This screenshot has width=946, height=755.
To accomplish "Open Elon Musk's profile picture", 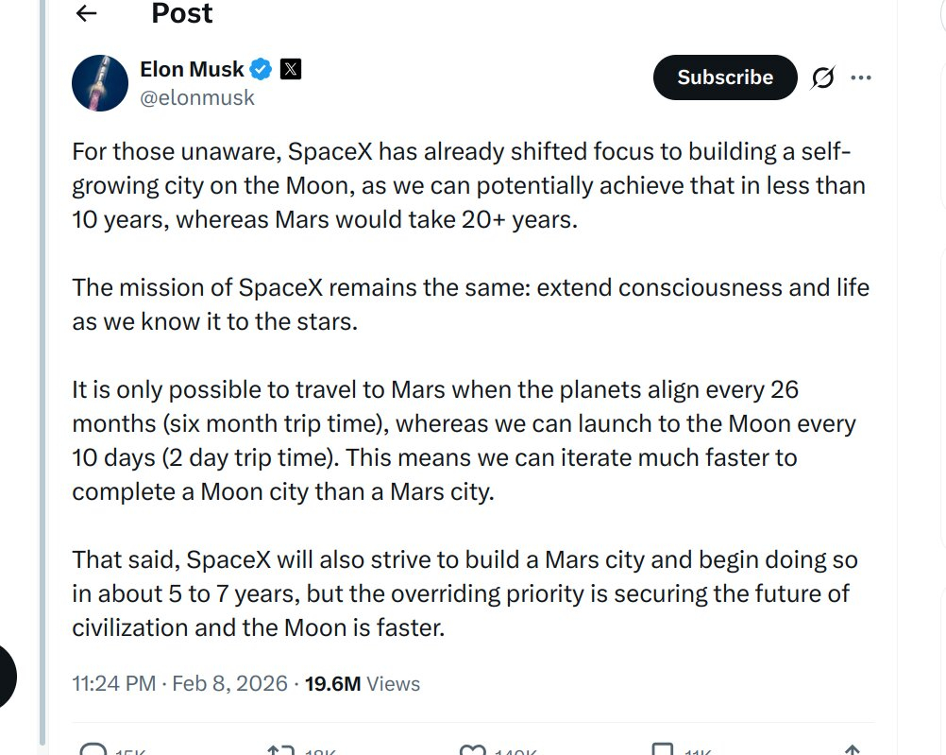I will [x=100, y=83].
